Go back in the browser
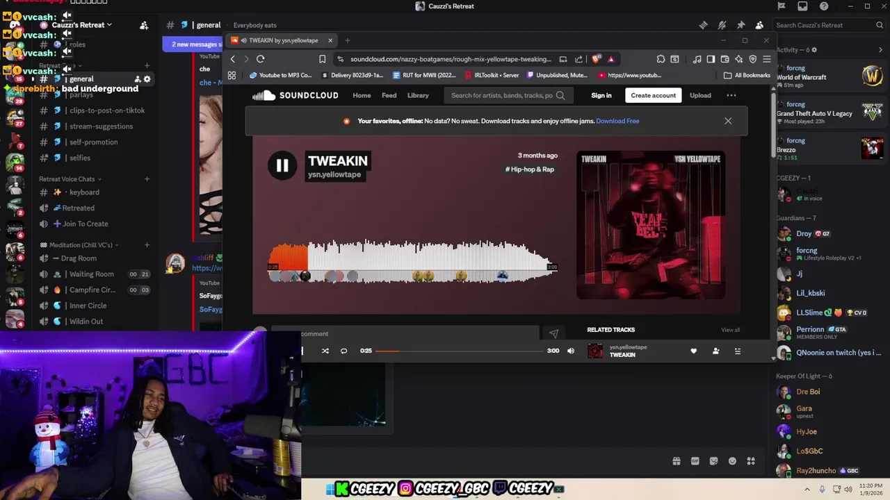890x500 pixels. [x=233, y=59]
